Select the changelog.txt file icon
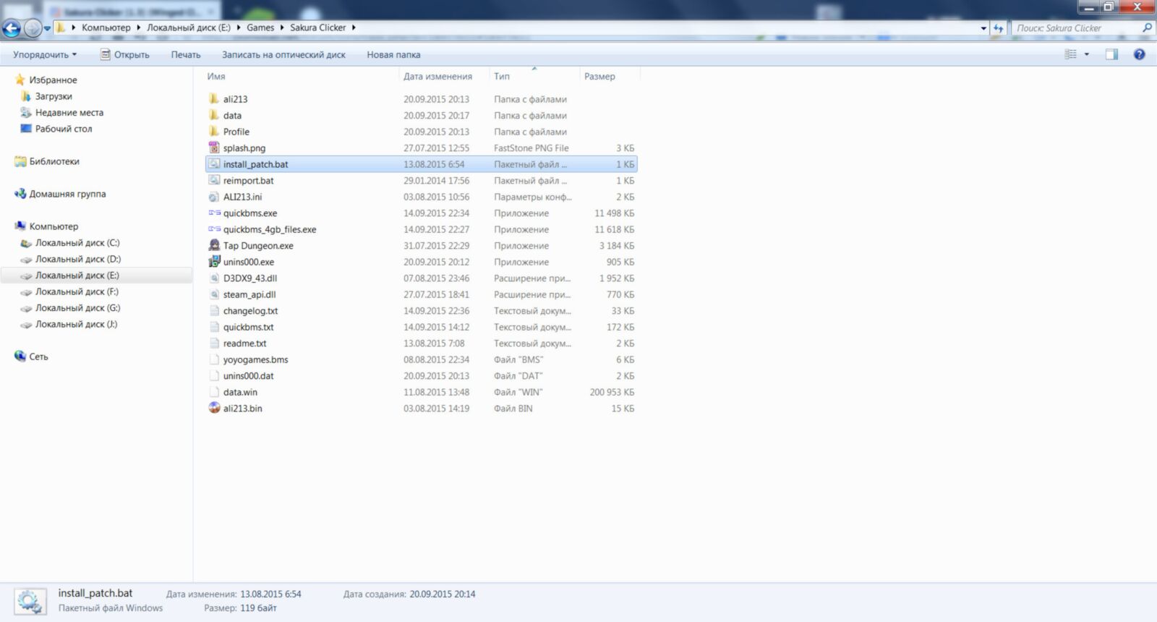 coord(214,310)
